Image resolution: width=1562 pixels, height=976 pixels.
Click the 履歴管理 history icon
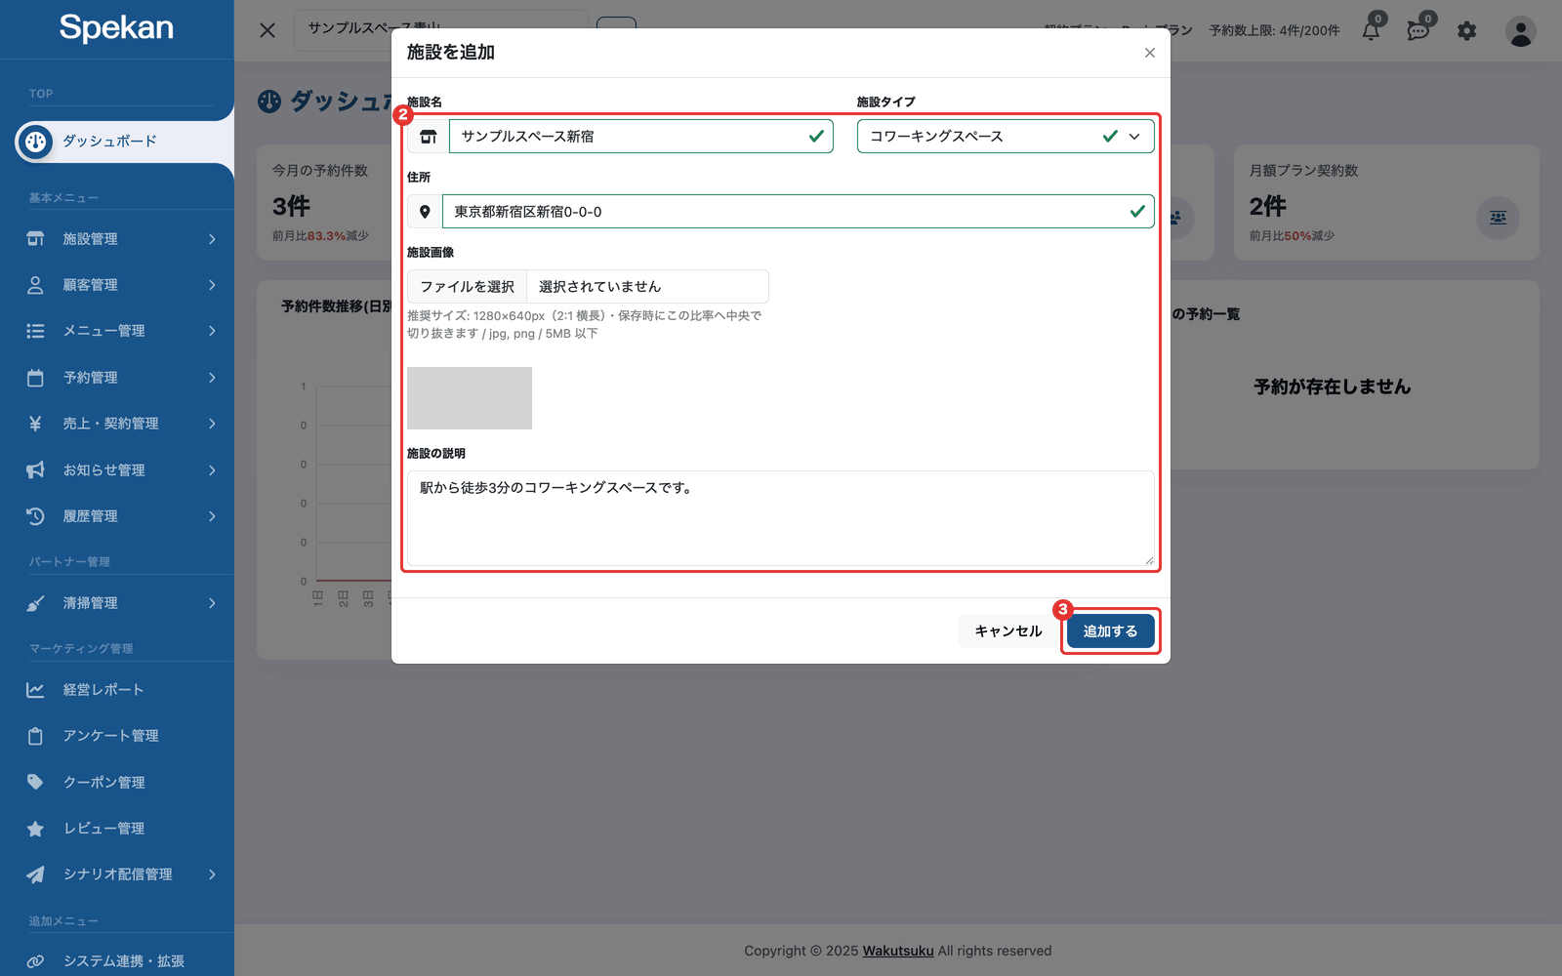tap(35, 516)
